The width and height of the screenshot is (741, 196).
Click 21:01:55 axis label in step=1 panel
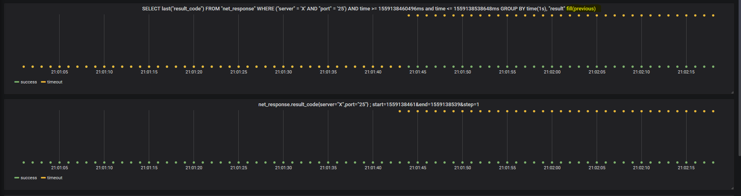[507, 168]
